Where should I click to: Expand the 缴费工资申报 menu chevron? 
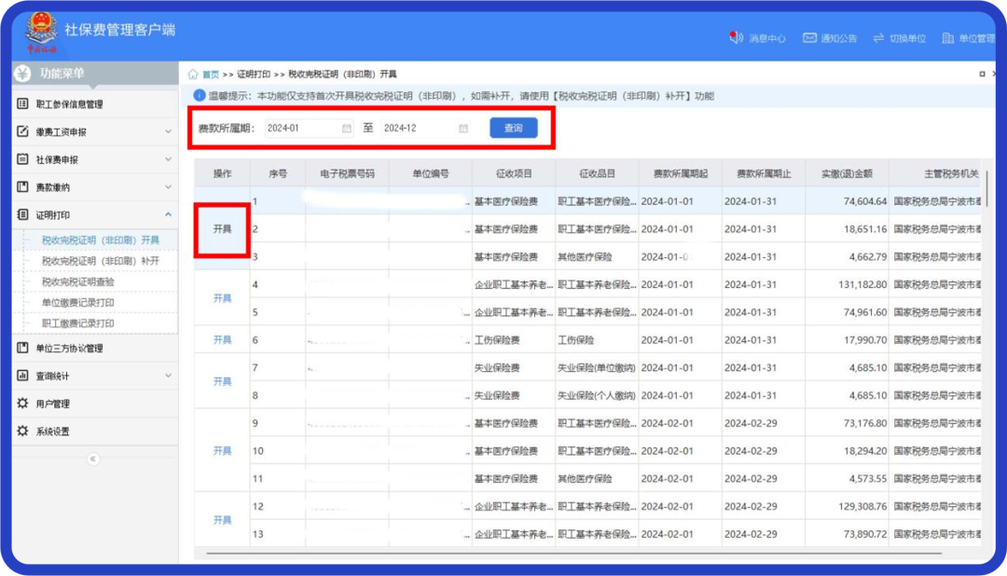click(168, 132)
